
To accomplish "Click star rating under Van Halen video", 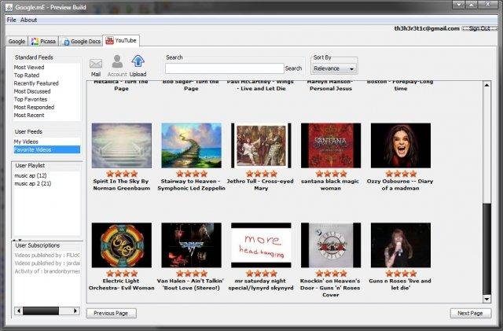I will (x=191, y=273).
